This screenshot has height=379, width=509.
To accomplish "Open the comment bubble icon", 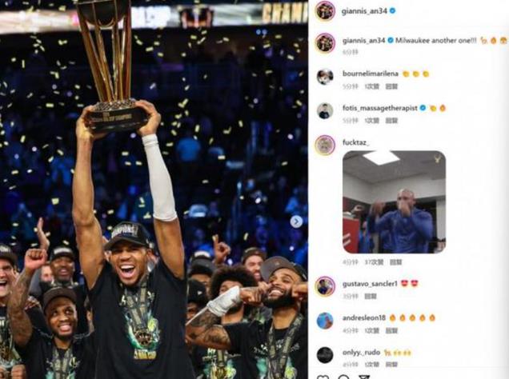I will coord(344,377).
